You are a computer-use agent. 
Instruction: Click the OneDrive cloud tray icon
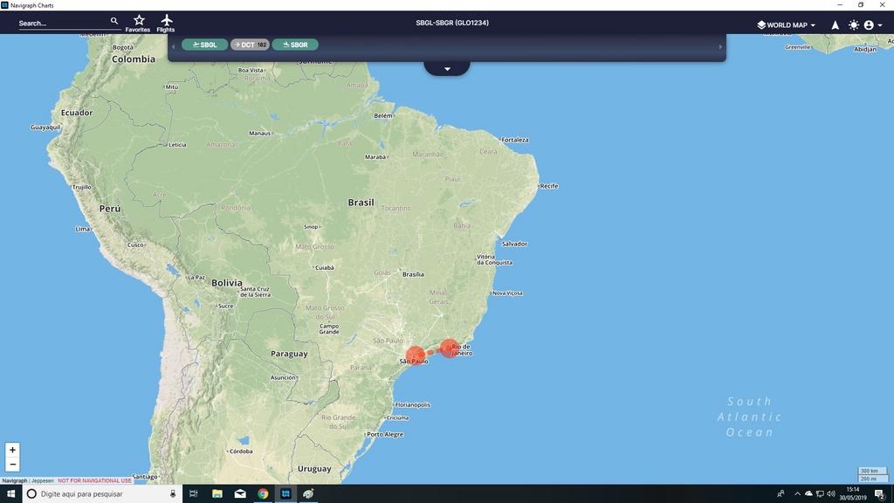(808, 494)
